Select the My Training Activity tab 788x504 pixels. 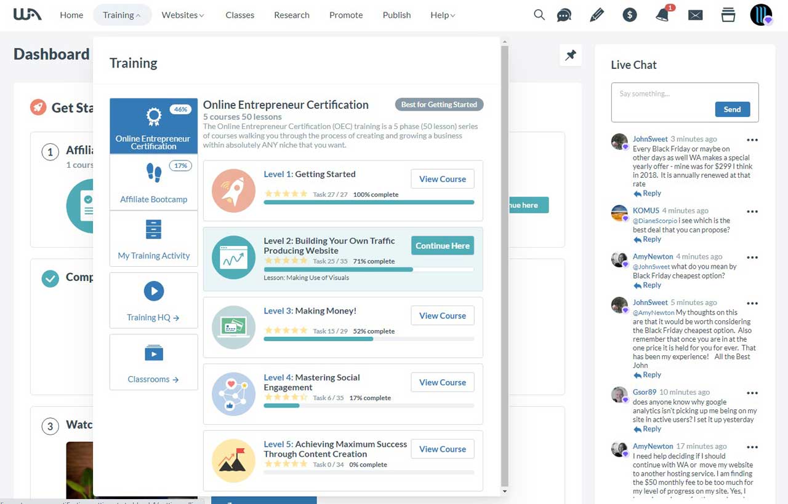pos(154,238)
